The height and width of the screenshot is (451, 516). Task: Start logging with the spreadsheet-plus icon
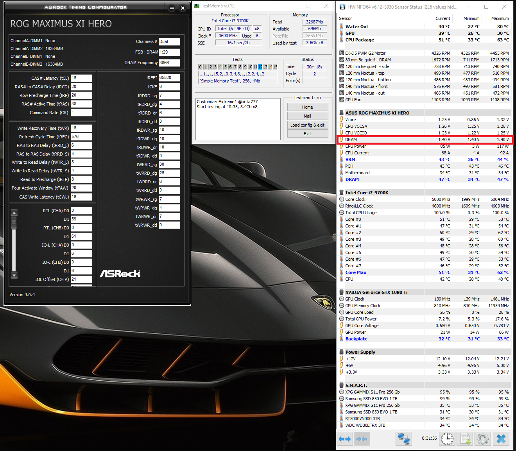click(465, 439)
